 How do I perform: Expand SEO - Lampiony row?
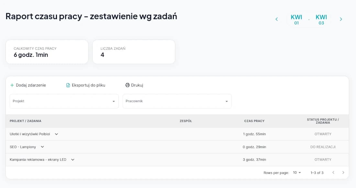click(x=42, y=147)
